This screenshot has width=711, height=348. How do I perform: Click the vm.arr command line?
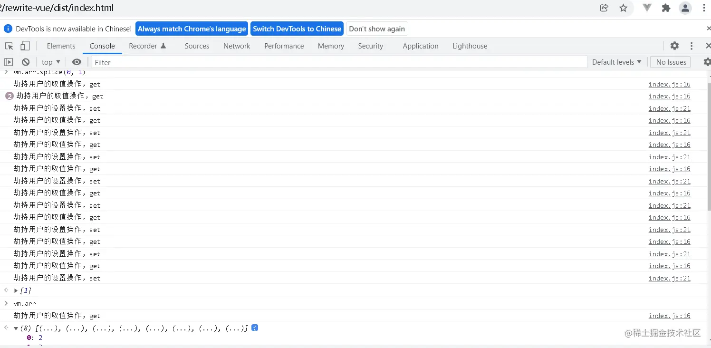tap(25, 303)
